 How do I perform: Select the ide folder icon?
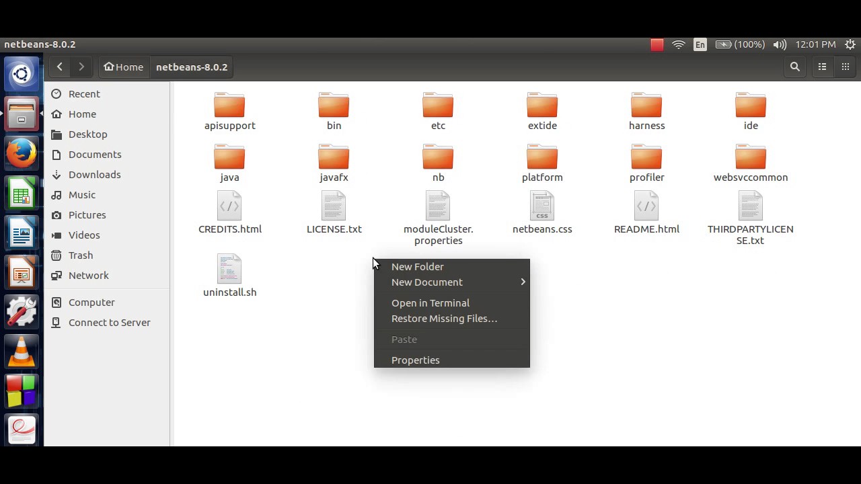coord(751,106)
